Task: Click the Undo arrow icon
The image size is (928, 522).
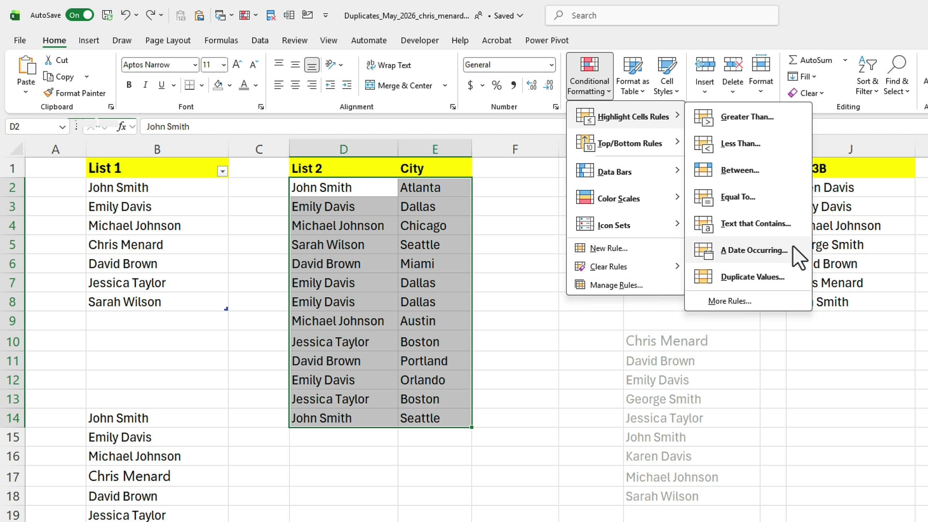Action: (x=125, y=15)
